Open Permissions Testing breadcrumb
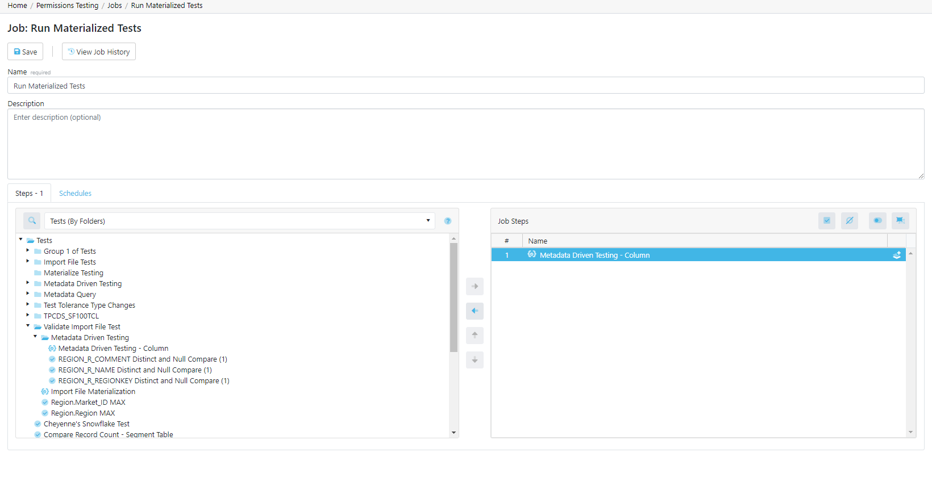The height and width of the screenshot is (486, 932). click(x=67, y=6)
